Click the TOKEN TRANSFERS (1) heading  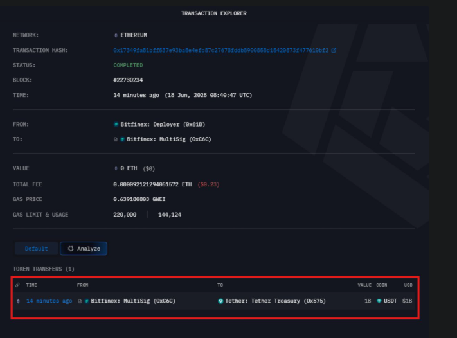pyautogui.click(x=44, y=269)
